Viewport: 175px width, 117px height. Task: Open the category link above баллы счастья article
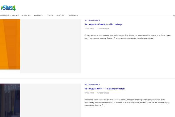click(92, 85)
